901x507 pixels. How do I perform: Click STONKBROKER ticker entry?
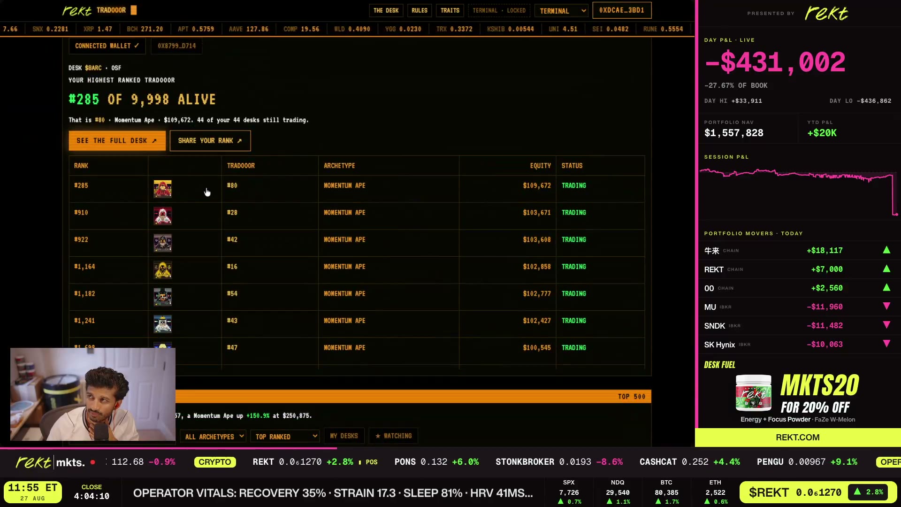559,462
